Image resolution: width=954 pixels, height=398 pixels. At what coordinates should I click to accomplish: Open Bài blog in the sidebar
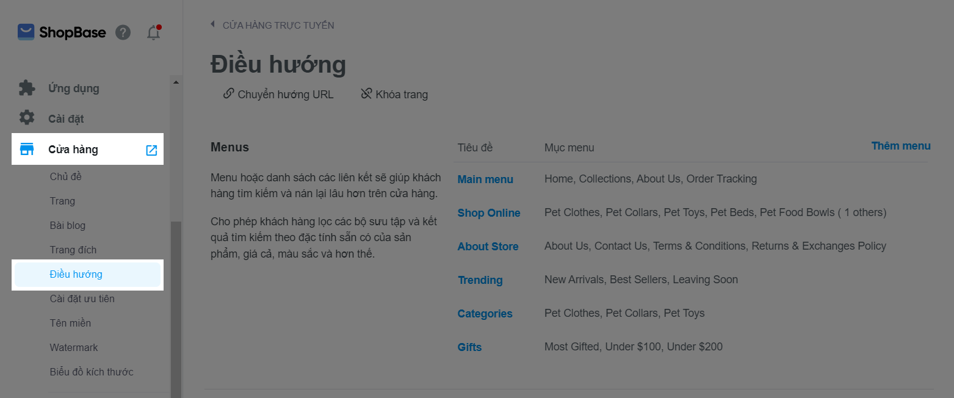tap(68, 226)
